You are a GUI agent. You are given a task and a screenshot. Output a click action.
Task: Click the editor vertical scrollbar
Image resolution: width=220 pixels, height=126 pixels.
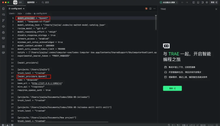click(156, 22)
